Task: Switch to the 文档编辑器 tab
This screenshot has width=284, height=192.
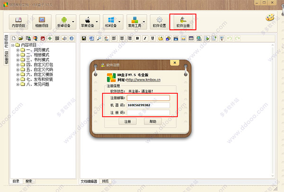Action: coord(89,181)
